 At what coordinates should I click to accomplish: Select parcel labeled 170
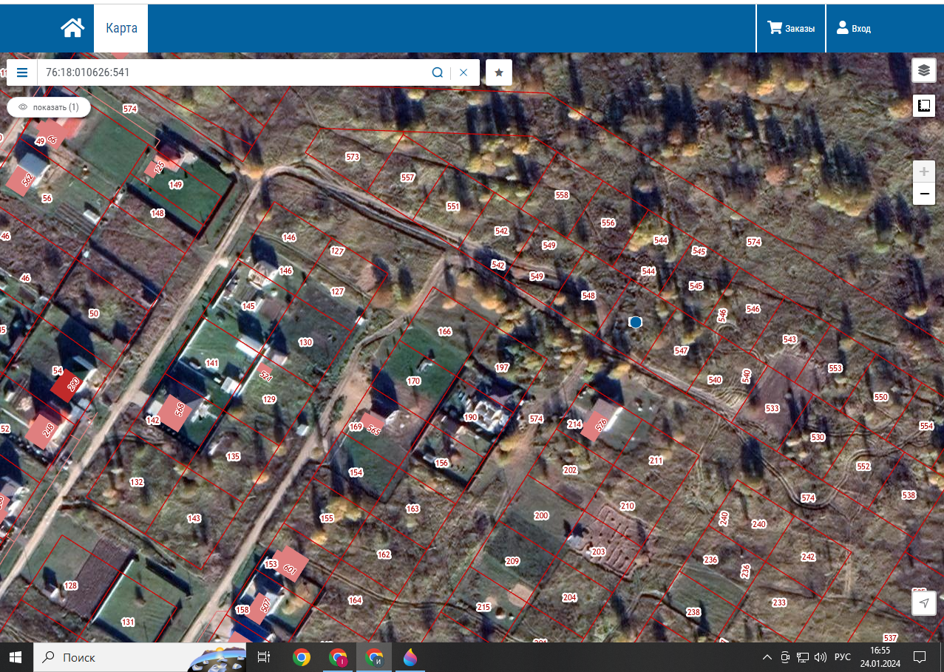click(x=413, y=381)
